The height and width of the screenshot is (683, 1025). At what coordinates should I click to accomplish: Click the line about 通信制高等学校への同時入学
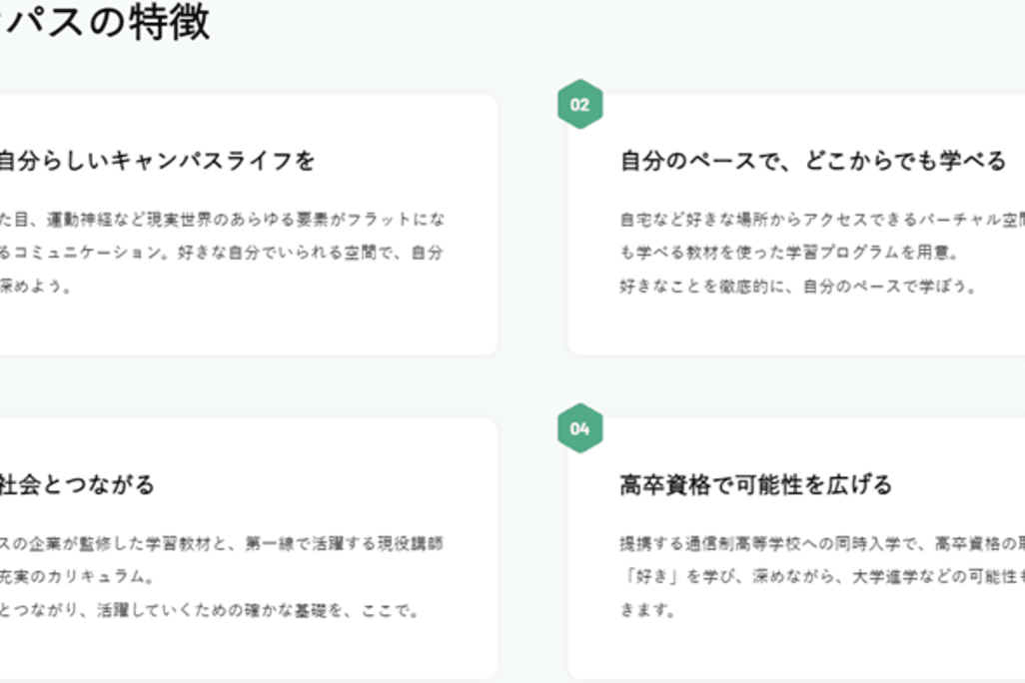click(x=821, y=543)
